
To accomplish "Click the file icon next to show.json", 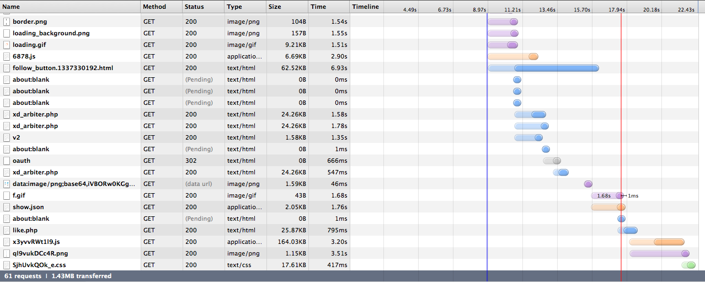I will [7, 207].
